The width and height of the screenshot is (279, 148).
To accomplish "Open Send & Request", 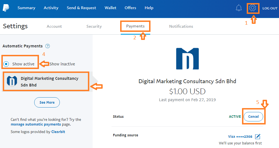I will tap(81, 8).
